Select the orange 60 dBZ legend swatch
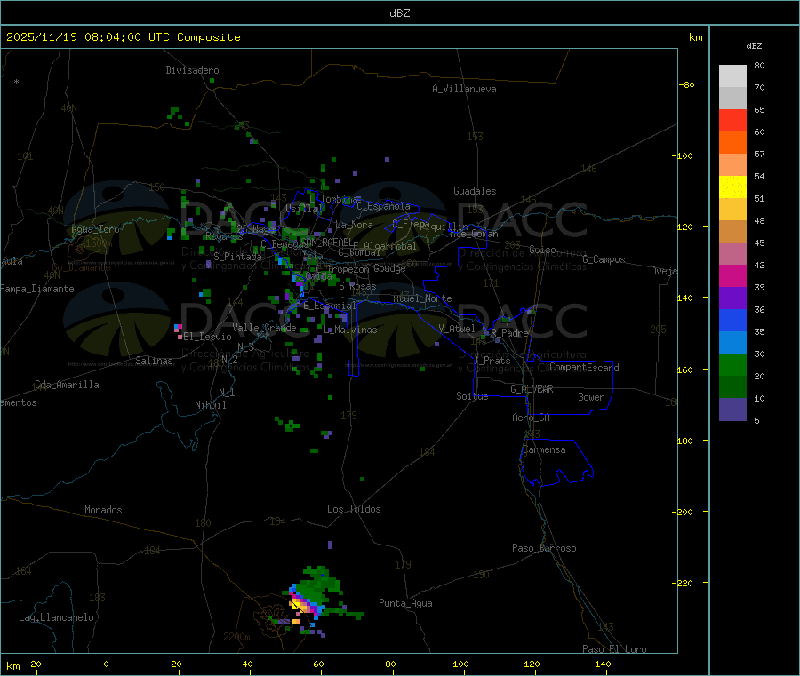 732,143
